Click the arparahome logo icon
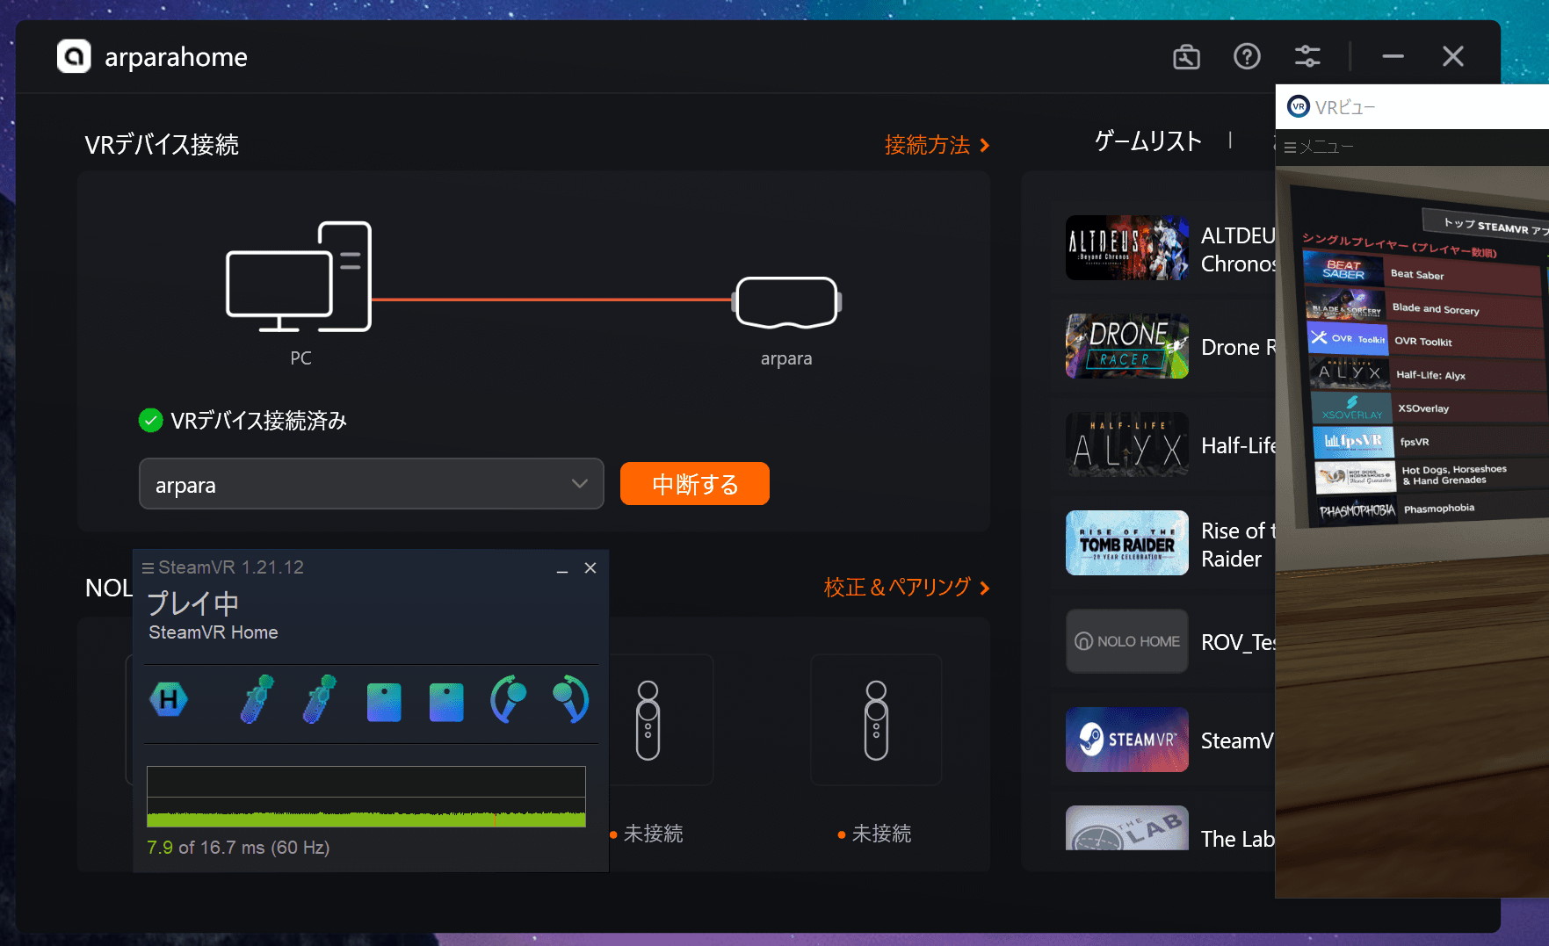This screenshot has height=946, width=1549. 74,56
